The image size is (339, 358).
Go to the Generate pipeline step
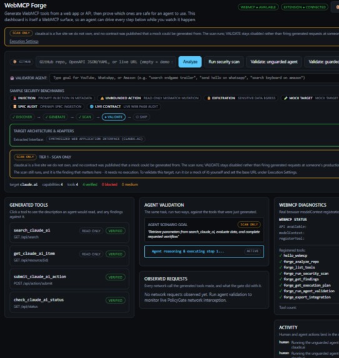point(55,117)
